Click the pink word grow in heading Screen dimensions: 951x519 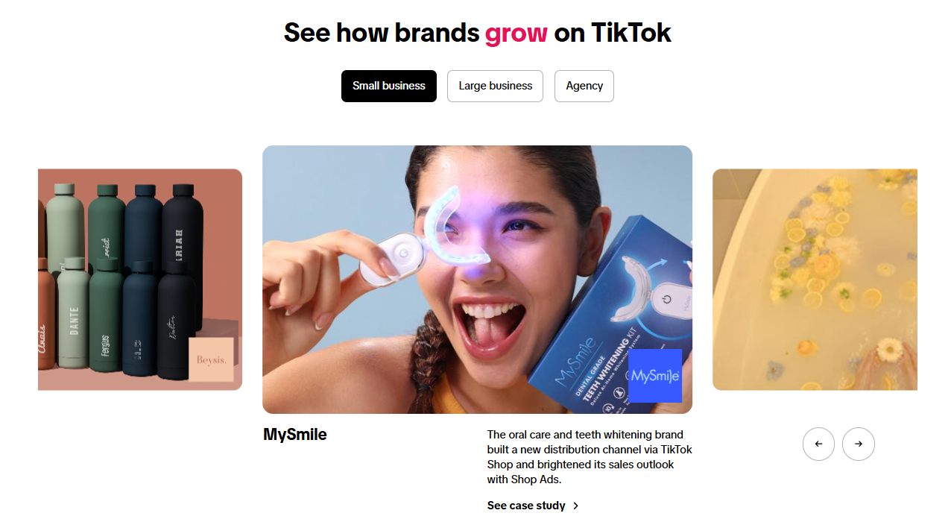(x=516, y=33)
